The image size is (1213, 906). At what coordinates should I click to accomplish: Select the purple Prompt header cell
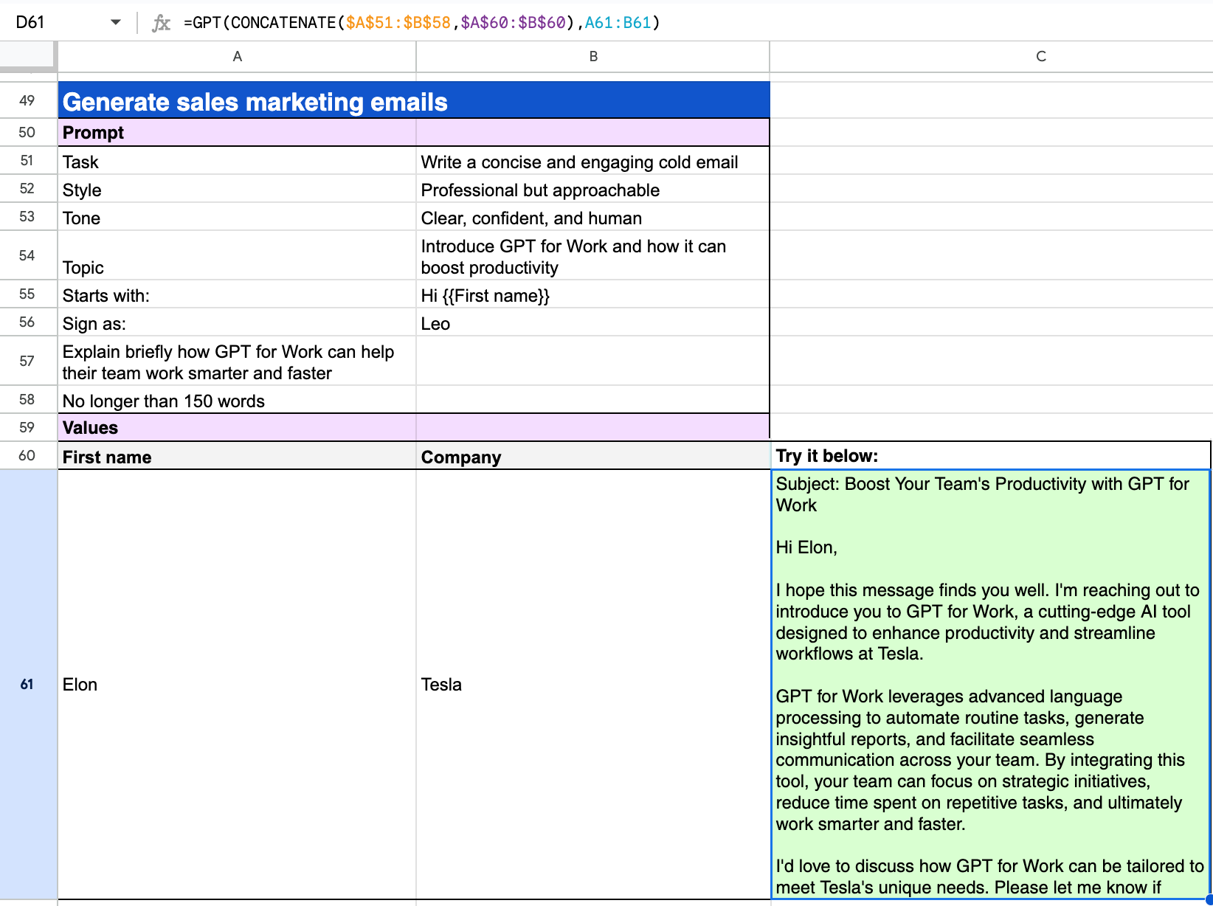click(236, 133)
